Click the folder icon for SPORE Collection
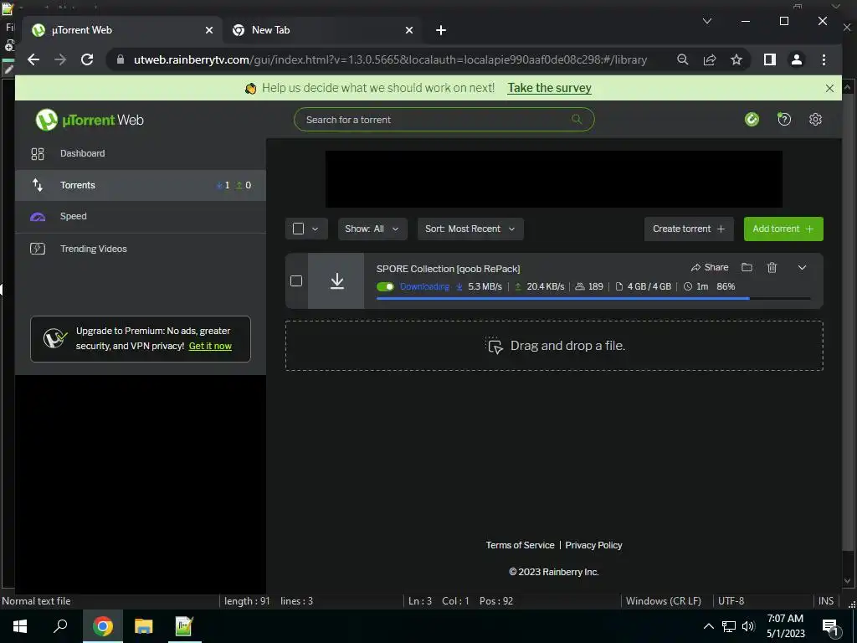The image size is (857, 643). coord(747,267)
